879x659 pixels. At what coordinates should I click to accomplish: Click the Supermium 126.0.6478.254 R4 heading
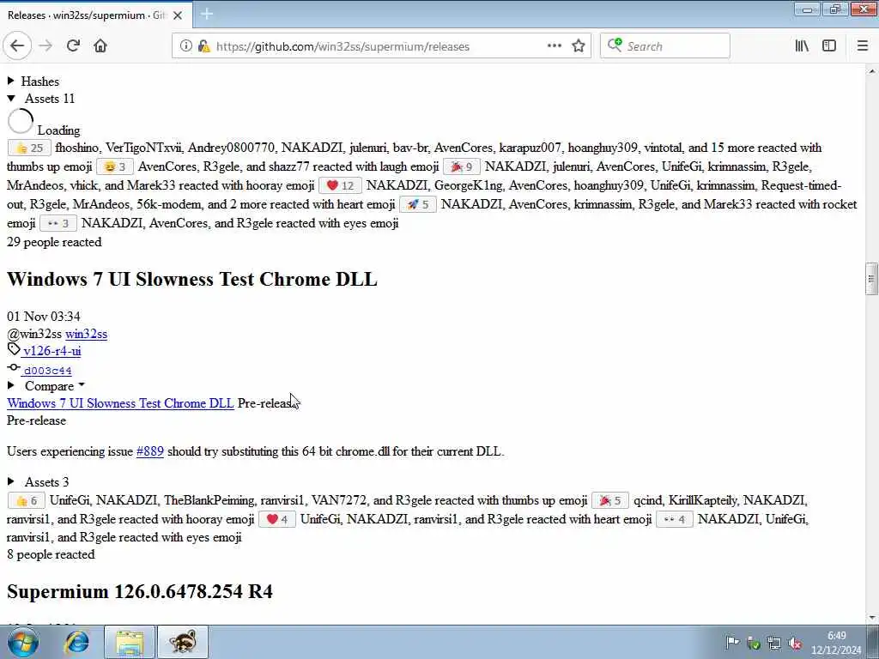coord(140,591)
